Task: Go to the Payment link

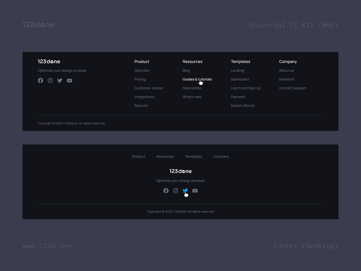Action: click(238, 97)
